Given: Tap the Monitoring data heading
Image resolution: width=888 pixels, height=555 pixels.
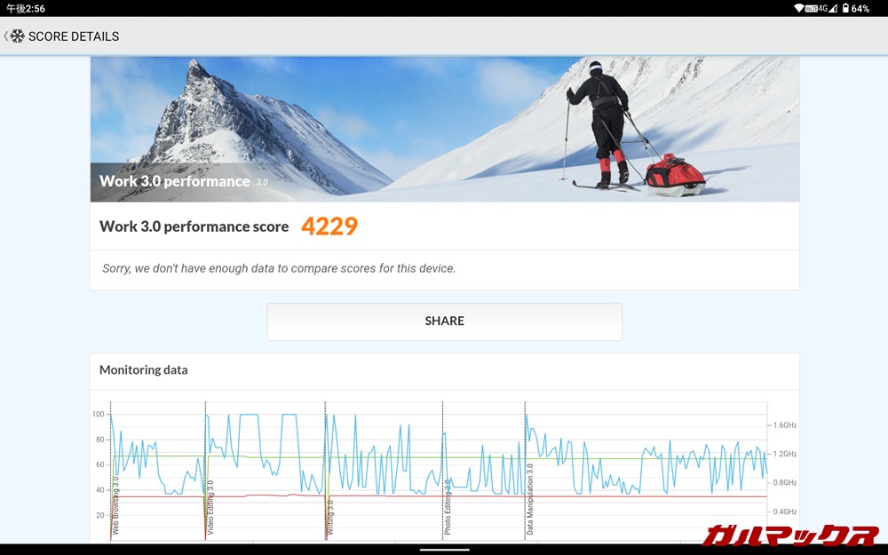Looking at the screenshot, I should point(143,369).
